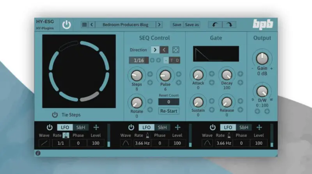The image size is (312, 174).
Task: Click the bpb logo
Action: point(263,25)
